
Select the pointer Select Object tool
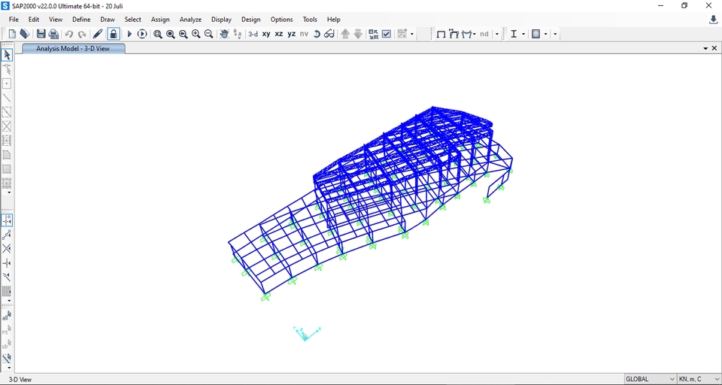coord(7,55)
